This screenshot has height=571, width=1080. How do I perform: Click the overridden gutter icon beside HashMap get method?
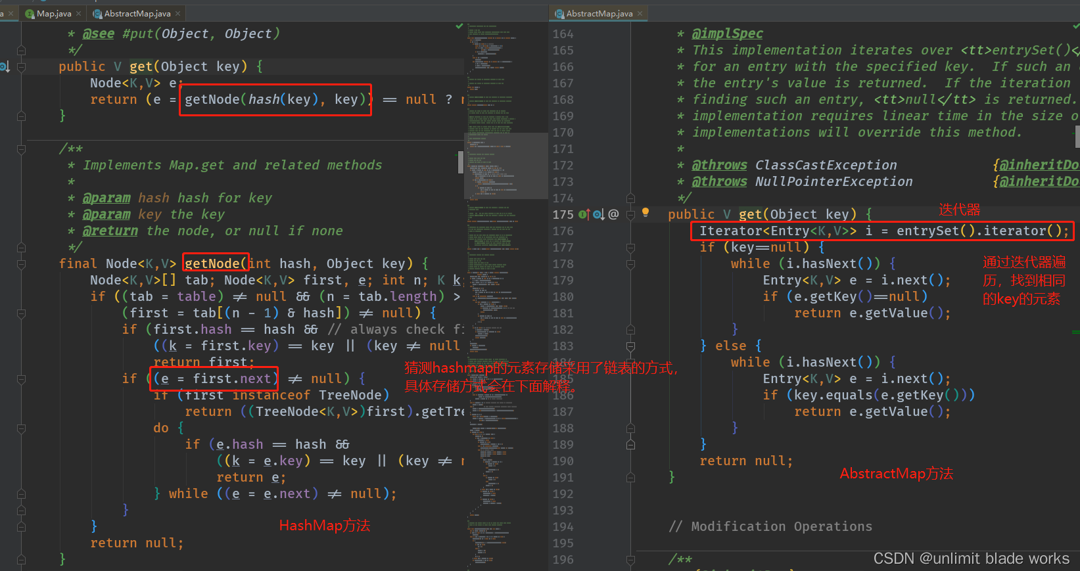pyautogui.click(x=5, y=66)
